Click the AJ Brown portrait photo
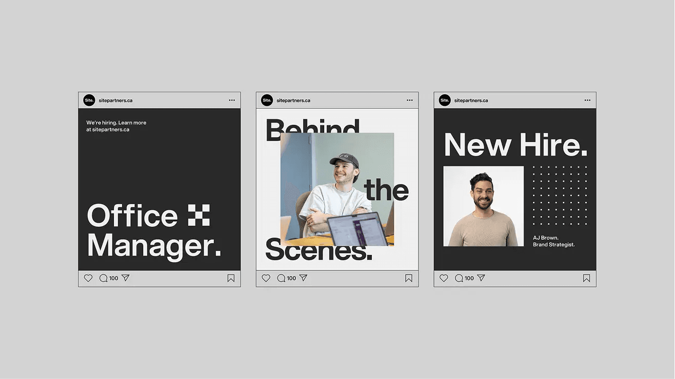 click(x=483, y=206)
